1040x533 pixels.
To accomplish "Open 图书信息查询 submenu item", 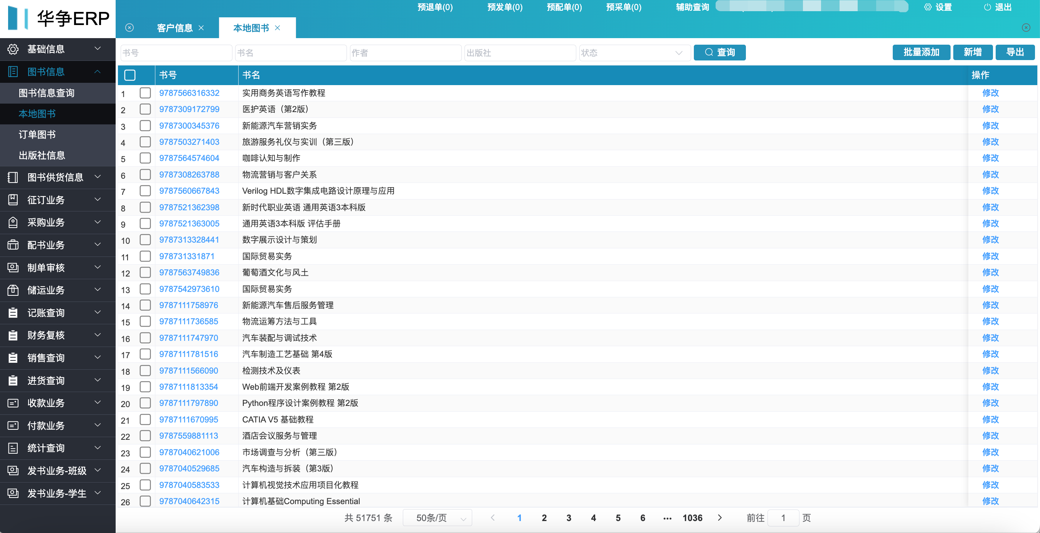I will click(x=58, y=93).
